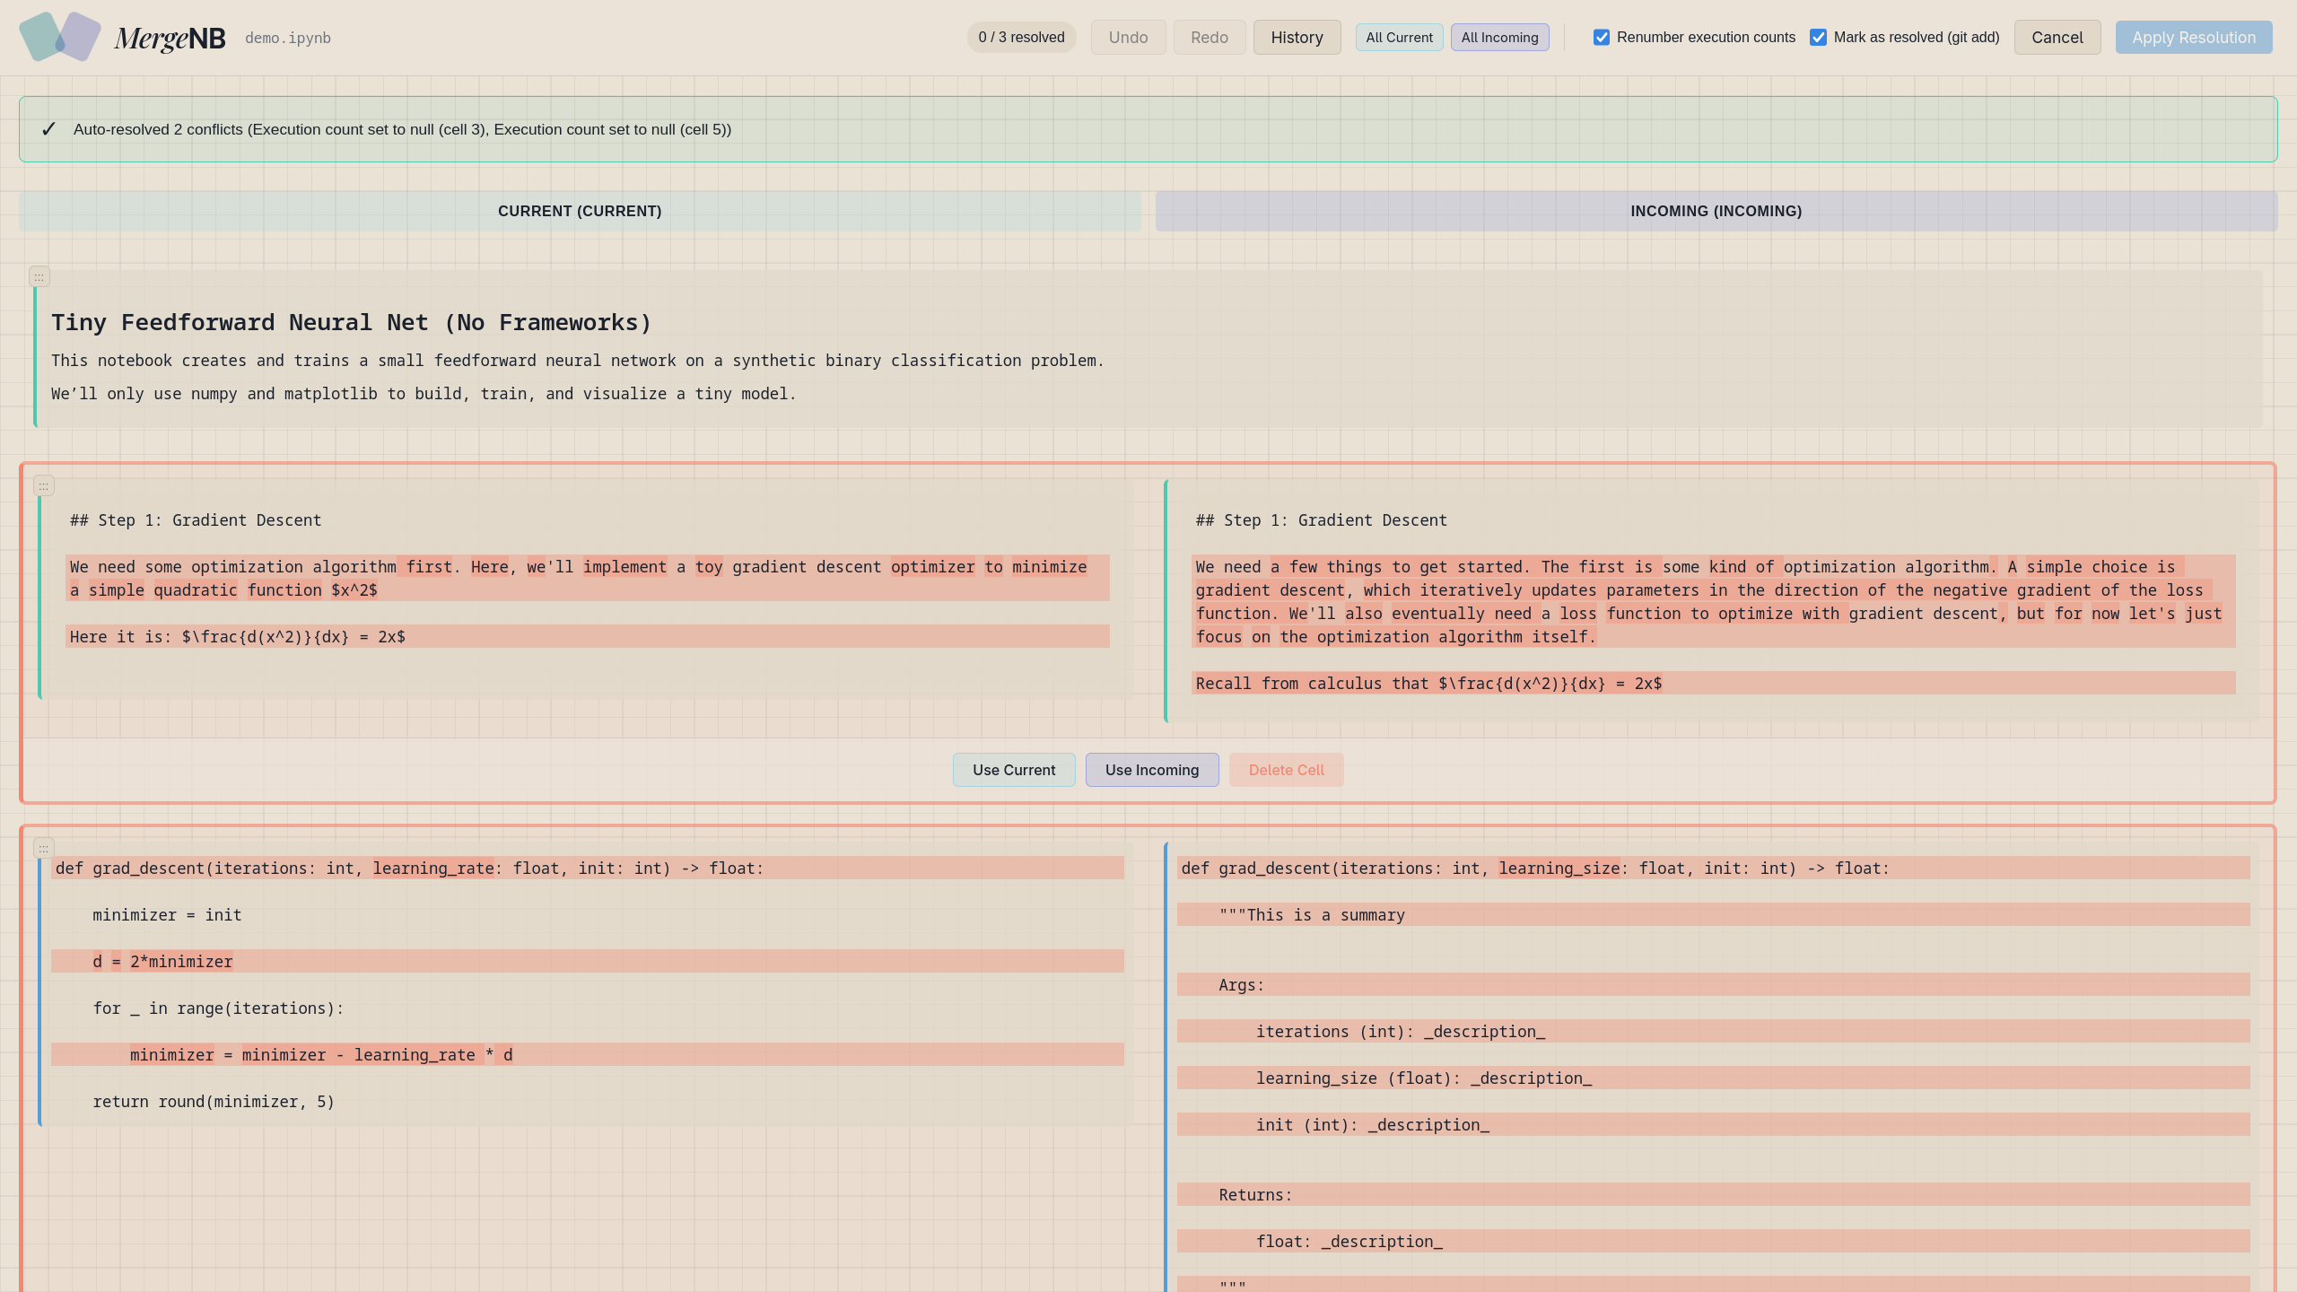Click the 0 / 3 resolved counter
2297x1292 pixels.
[x=1021, y=38]
